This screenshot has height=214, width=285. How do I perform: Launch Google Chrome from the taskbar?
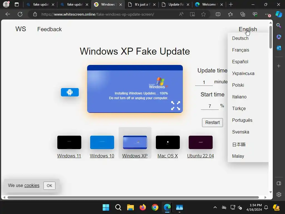[155, 207]
